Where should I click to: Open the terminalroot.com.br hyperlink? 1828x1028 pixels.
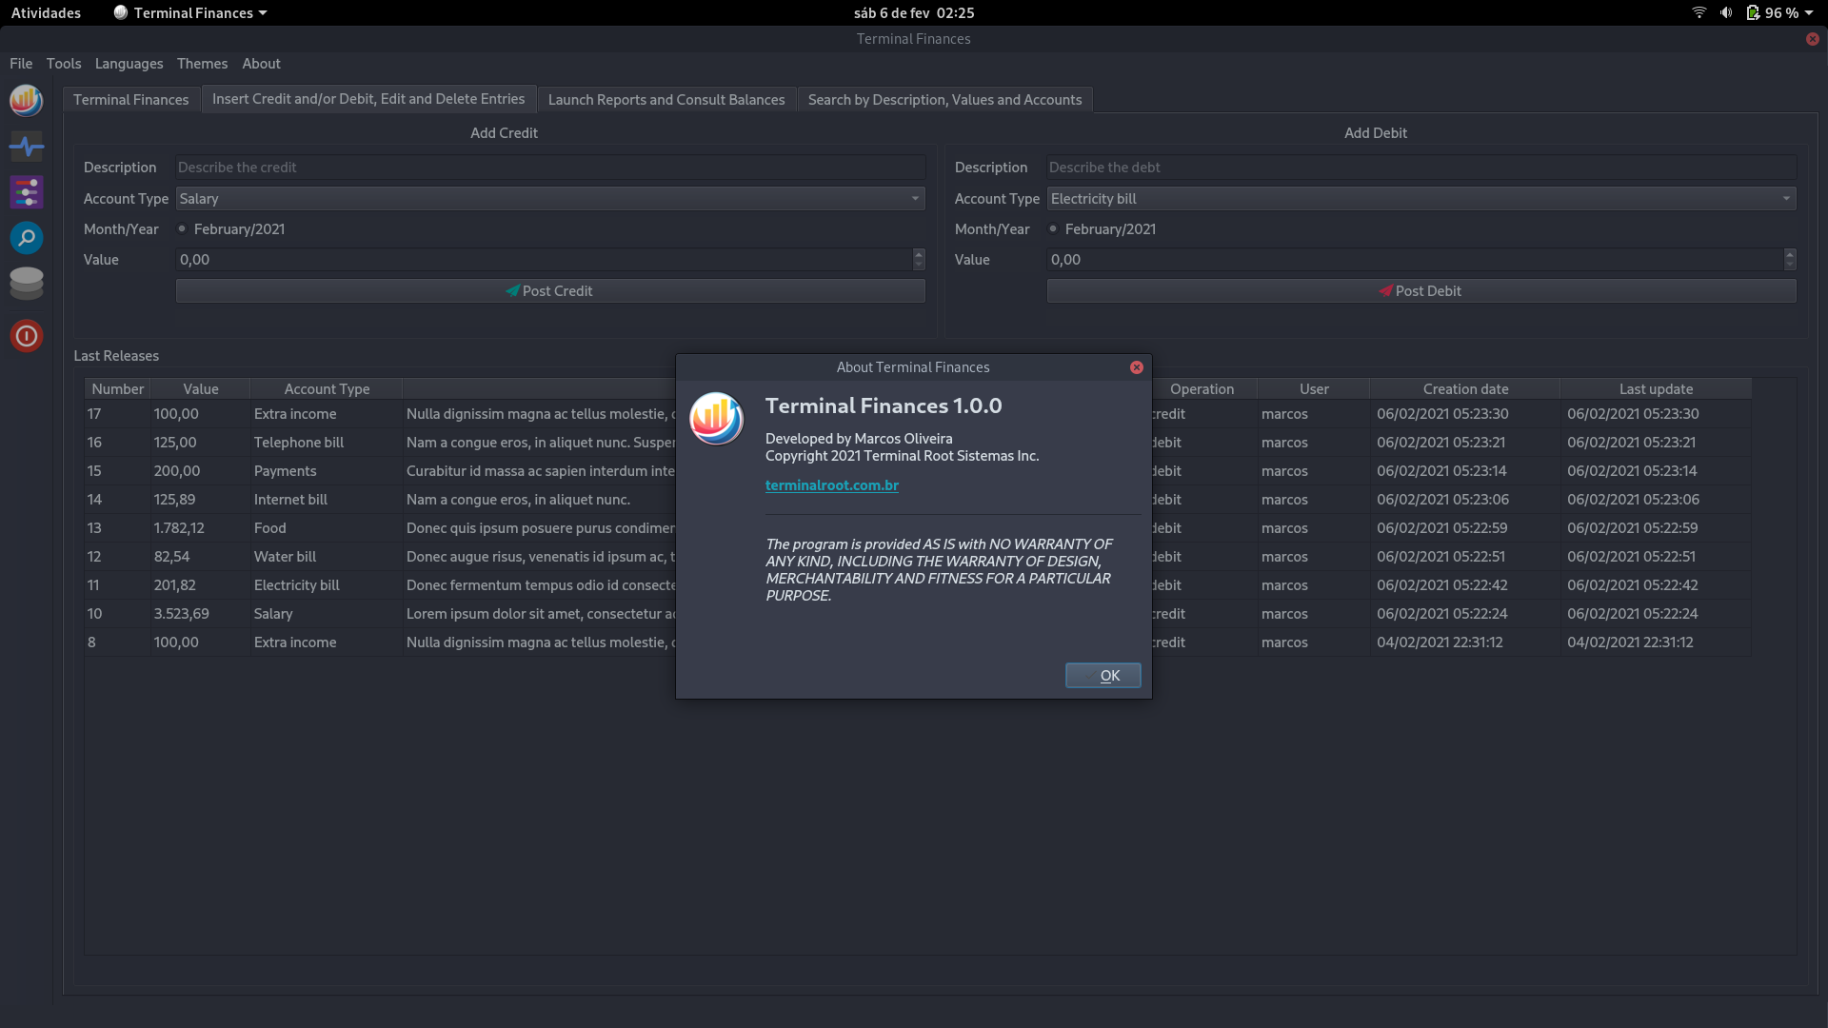click(x=831, y=484)
